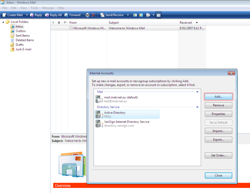The height and width of the screenshot is (193, 250).
Task: Click the Send/Receive button
Action: click(x=112, y=15)
